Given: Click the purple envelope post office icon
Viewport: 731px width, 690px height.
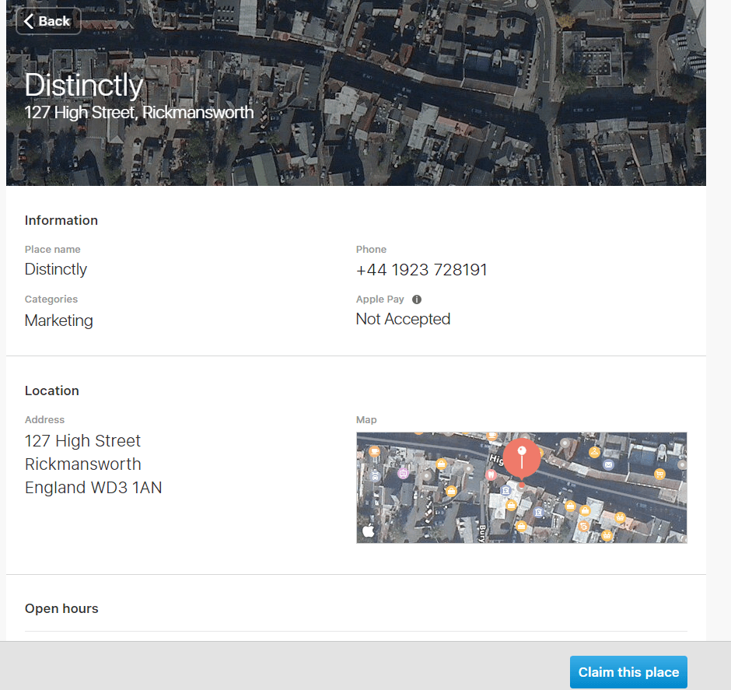Looking at the screenshot, I should (608, 464).
